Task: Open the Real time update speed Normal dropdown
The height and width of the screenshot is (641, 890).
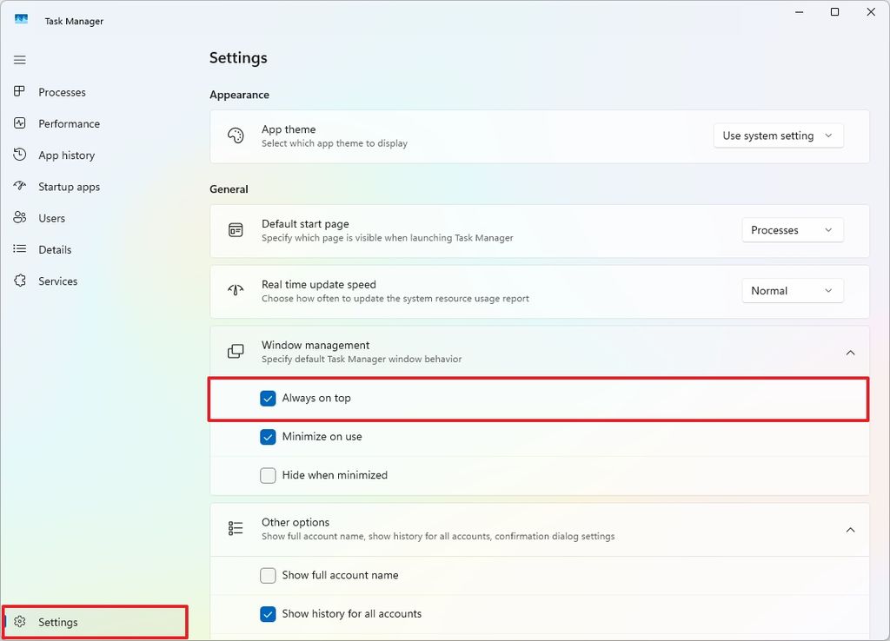Action: tap(793, 290)
